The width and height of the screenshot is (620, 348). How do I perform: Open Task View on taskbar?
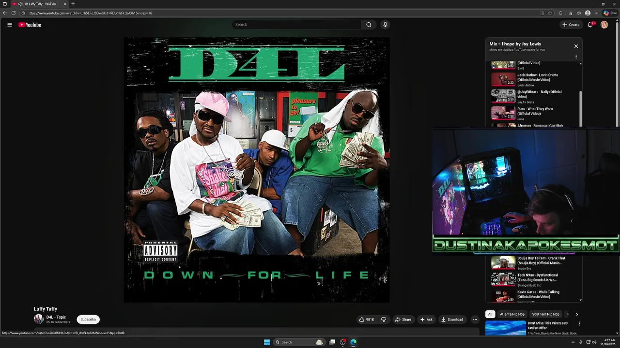[x=332, y=342]
